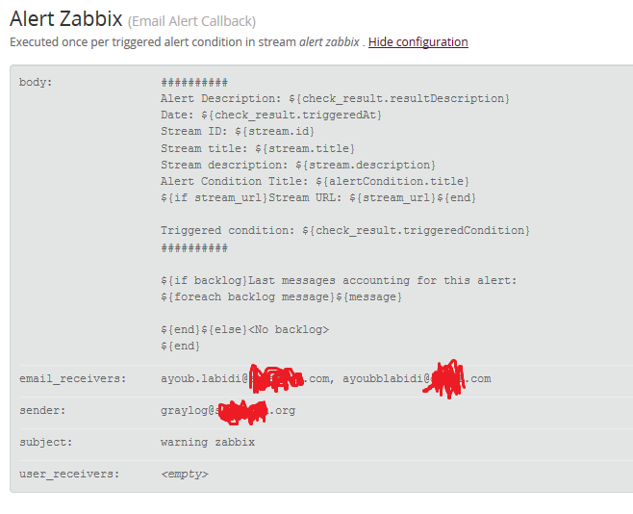Click the Triggered condition template line
Viewport: 633px width, 514px height.
(345, 231)
